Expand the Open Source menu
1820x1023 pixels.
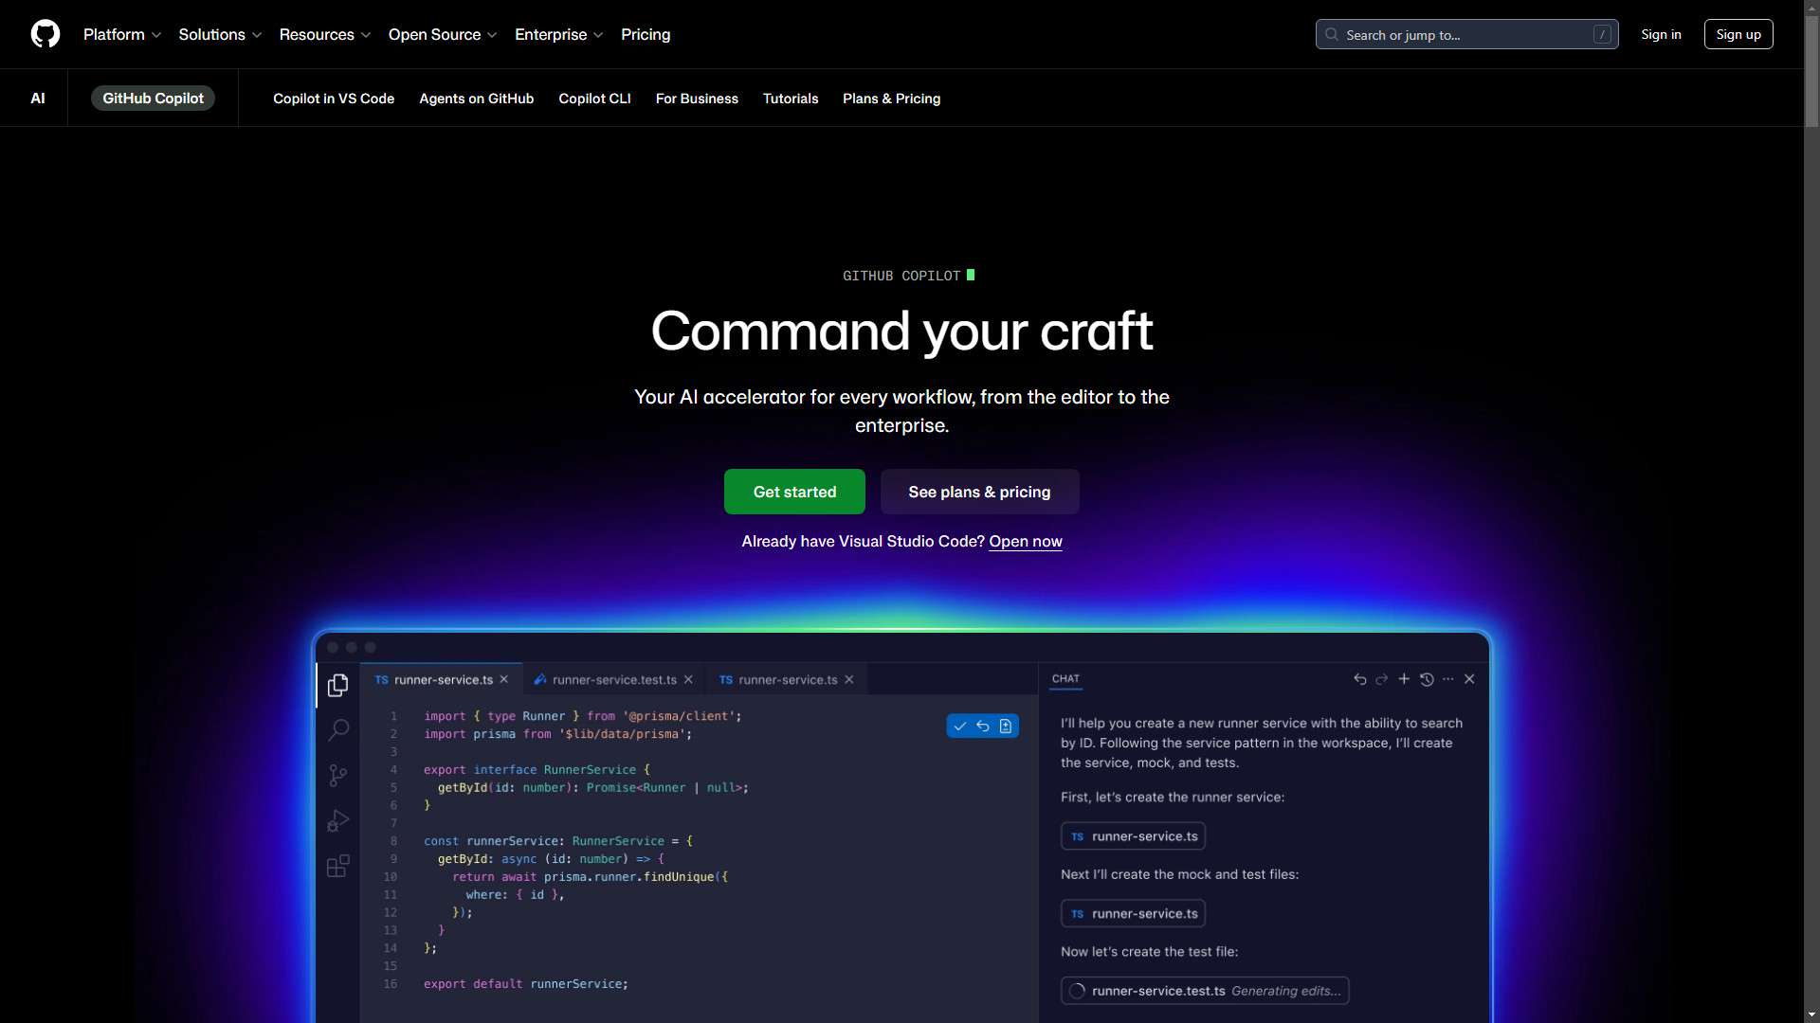click(443, 35)
